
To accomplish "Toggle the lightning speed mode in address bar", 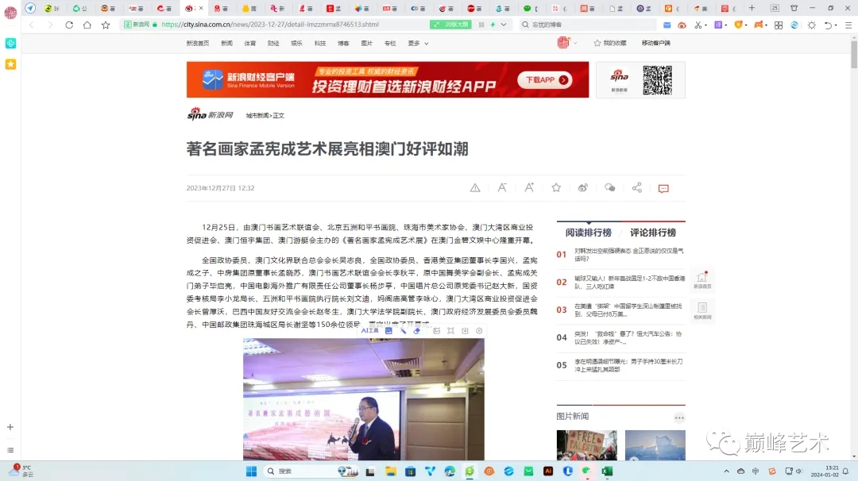I will point(493,25).
